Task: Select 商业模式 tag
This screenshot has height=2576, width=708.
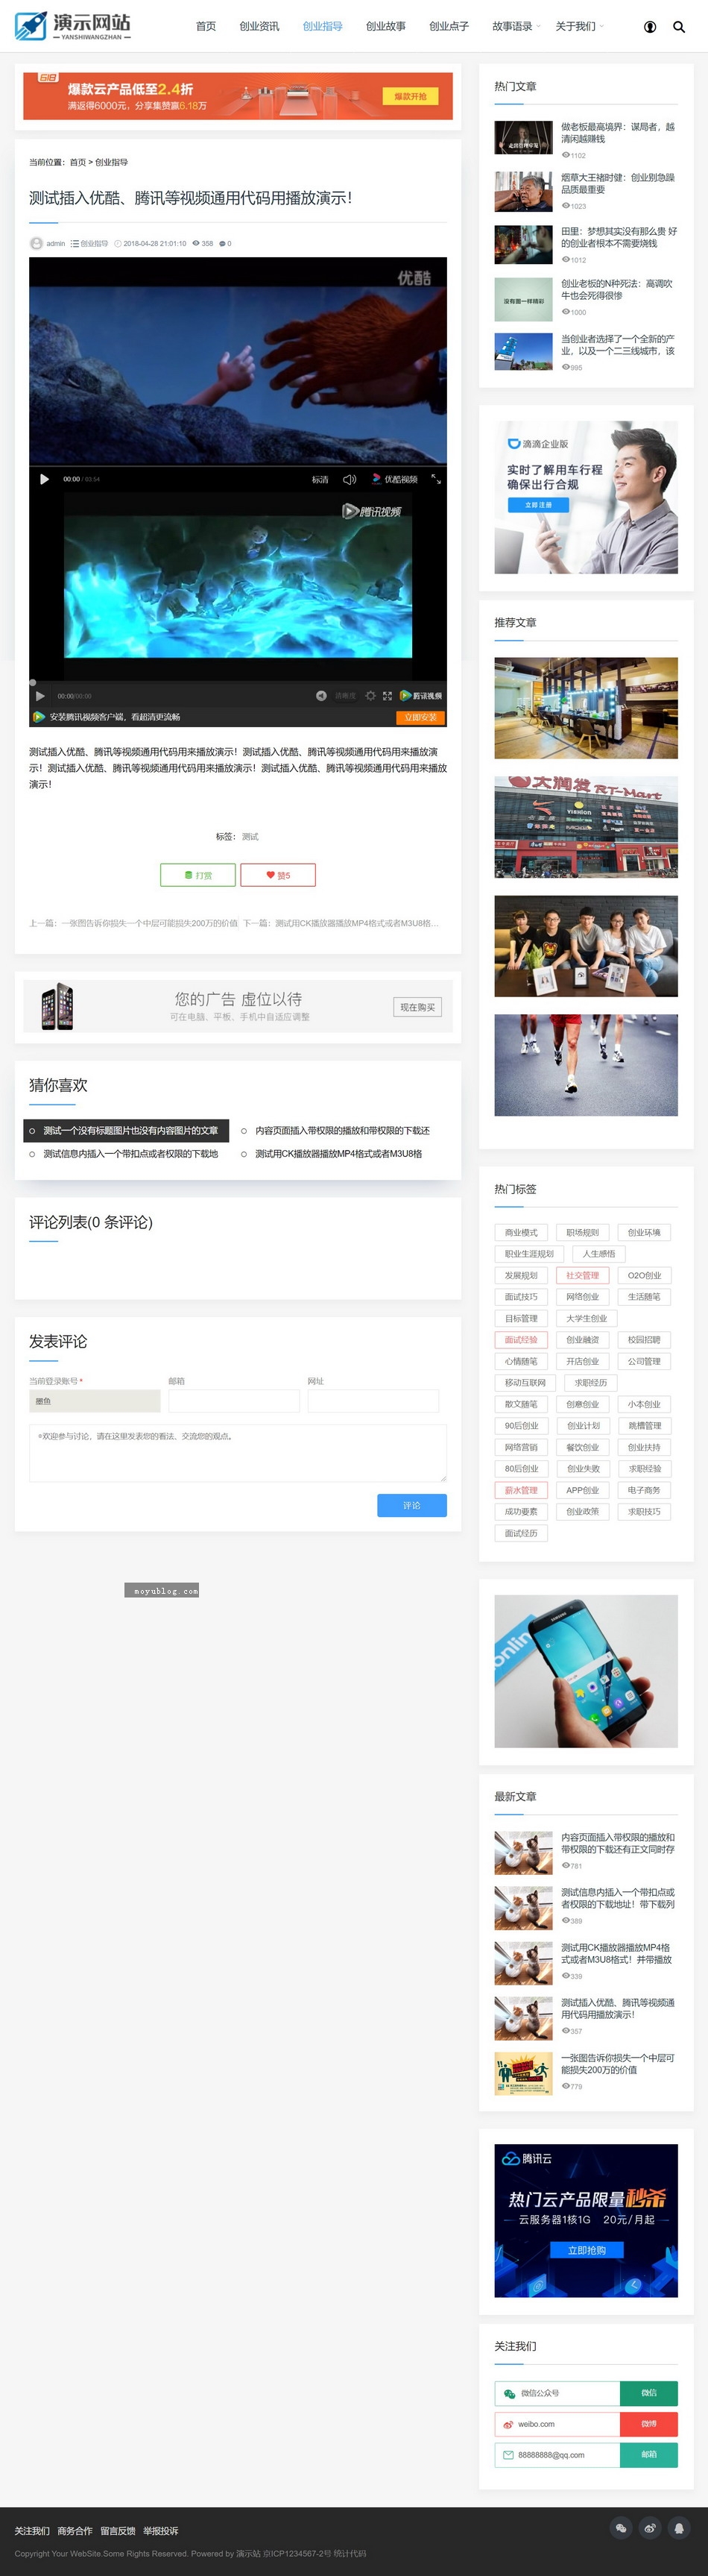Action: [x=521, y=1232]
